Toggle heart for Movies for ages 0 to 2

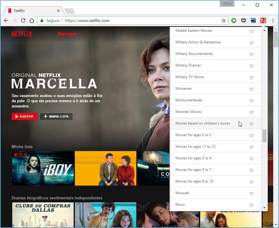[251, 136]
